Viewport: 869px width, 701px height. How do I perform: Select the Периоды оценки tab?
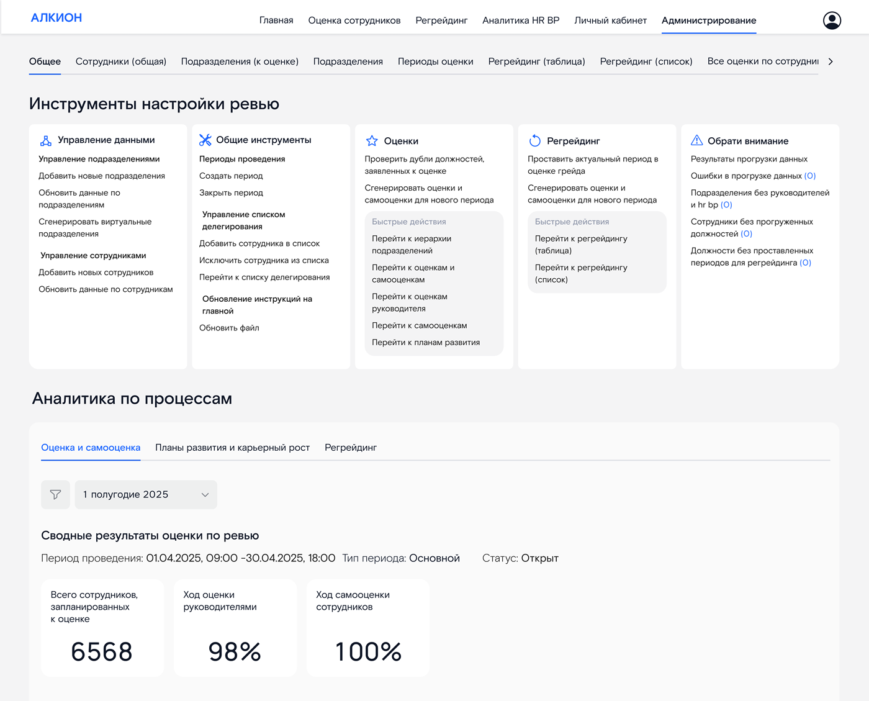coord(435,61)
